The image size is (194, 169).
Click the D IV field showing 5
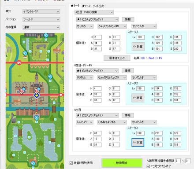(116, 139)
